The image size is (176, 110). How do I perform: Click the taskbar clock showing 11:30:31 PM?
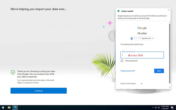pos(165,107)
